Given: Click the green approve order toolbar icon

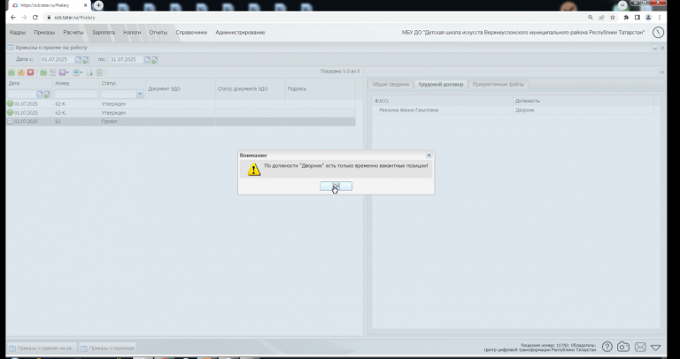Looking at the screenshot, I should click(43, 73).
